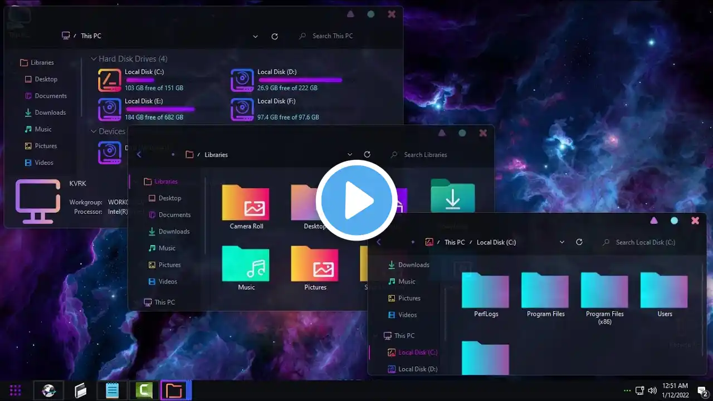The image size is (713, 401).
Task: Refresh the Local Disk (C:) window
Action: coord(579,242)
